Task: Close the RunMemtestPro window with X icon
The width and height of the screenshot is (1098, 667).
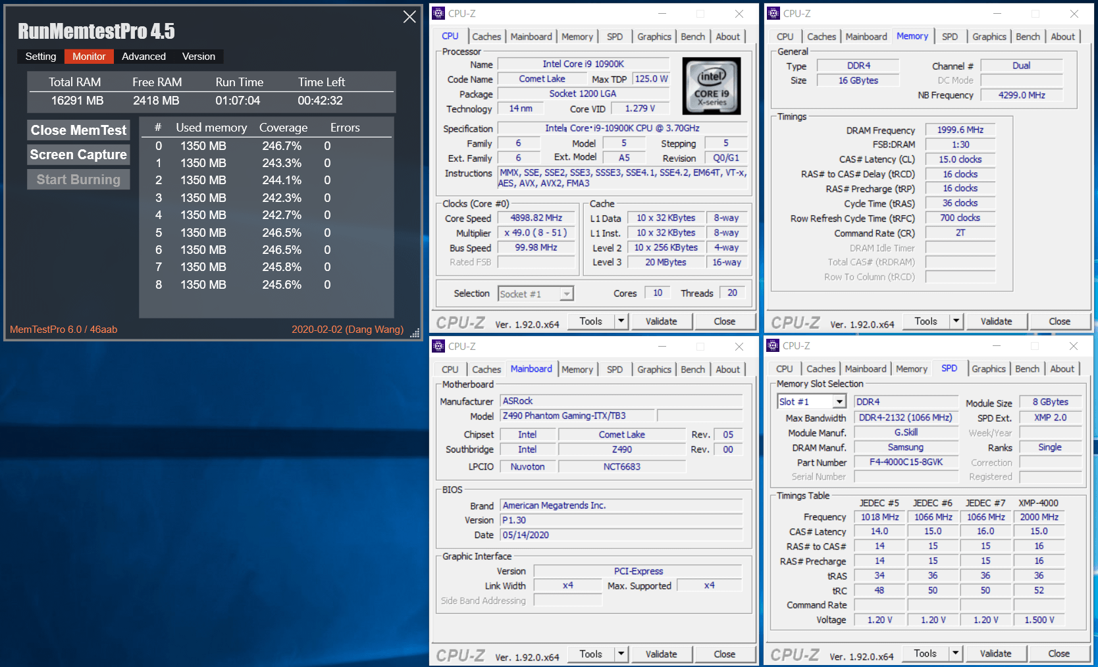Action: (x=409, y=17)
